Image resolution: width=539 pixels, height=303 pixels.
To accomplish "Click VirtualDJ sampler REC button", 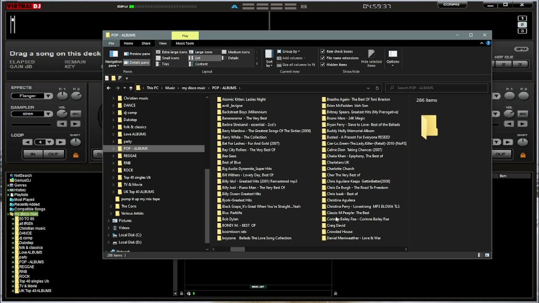I will [75, 114].
